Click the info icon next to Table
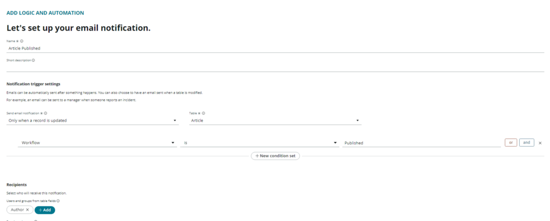Viewport: 550px width, 221px height. point(203,113)
